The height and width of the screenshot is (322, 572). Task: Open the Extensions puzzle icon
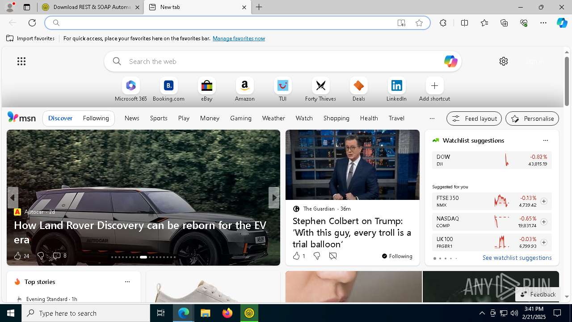pos(443,23)
